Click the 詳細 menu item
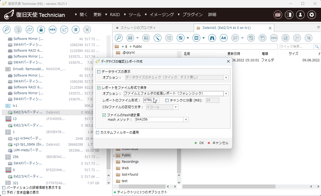 tap(212, 15)
